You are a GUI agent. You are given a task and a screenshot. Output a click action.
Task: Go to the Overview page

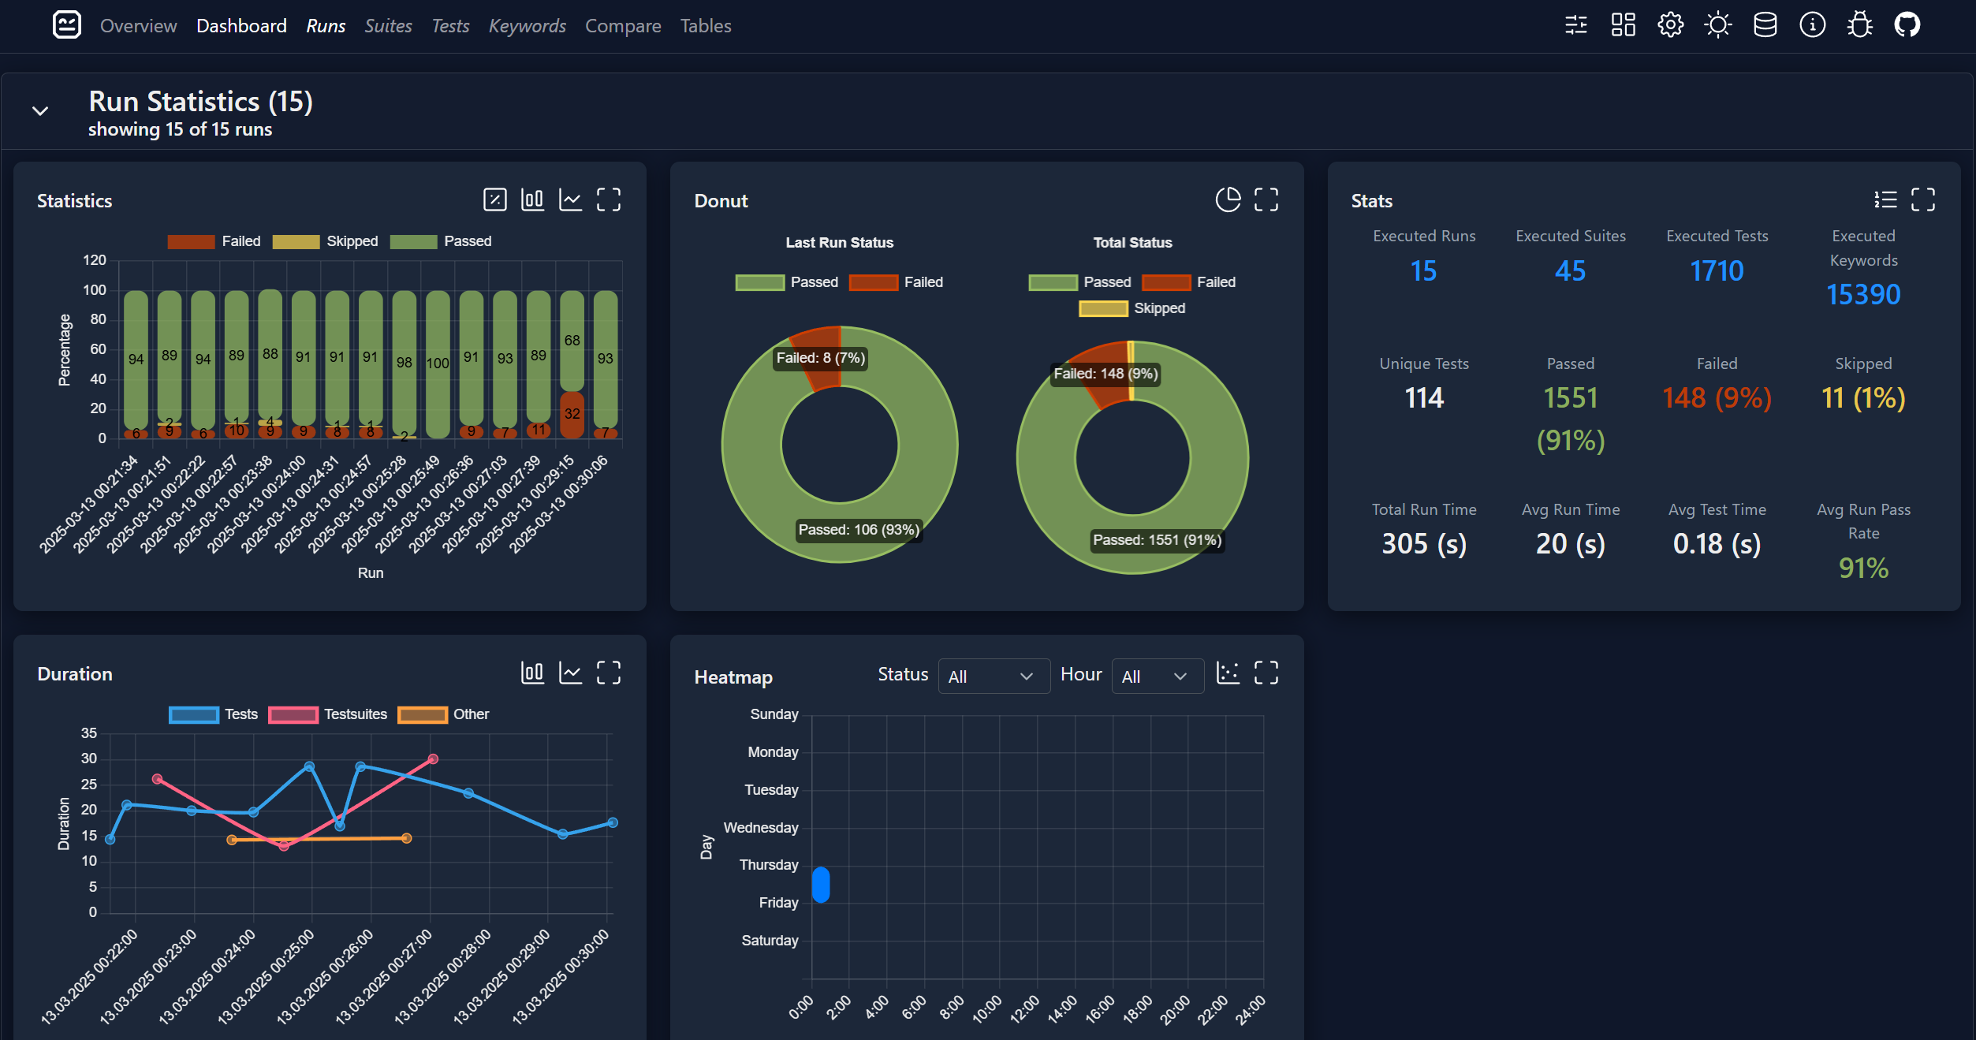[x=138, y=26]
